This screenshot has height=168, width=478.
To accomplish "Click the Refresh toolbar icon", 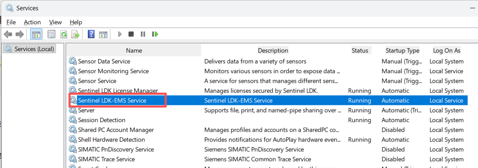I will [x=64, y=34].
